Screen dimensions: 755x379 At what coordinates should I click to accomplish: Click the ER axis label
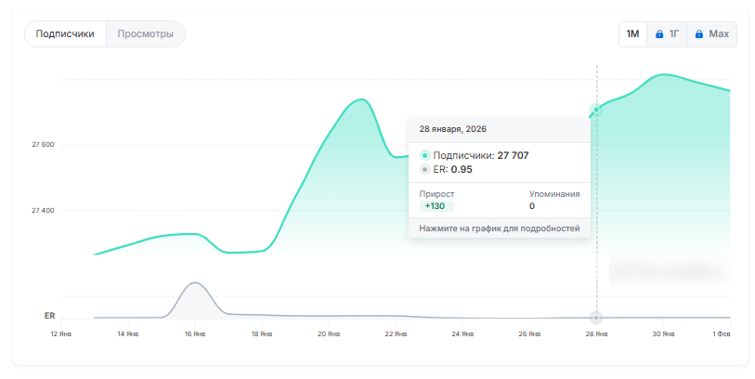pyautogui.click(x=49, y=316)
